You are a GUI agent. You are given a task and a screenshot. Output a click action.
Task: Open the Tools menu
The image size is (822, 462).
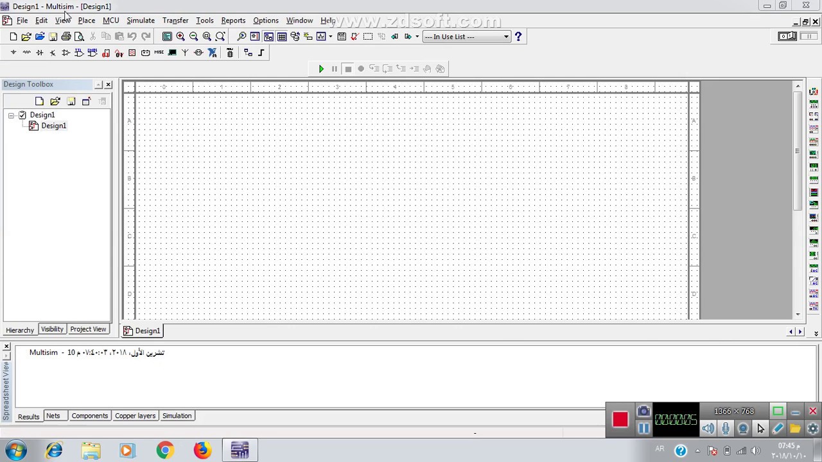tap(205, 21)
